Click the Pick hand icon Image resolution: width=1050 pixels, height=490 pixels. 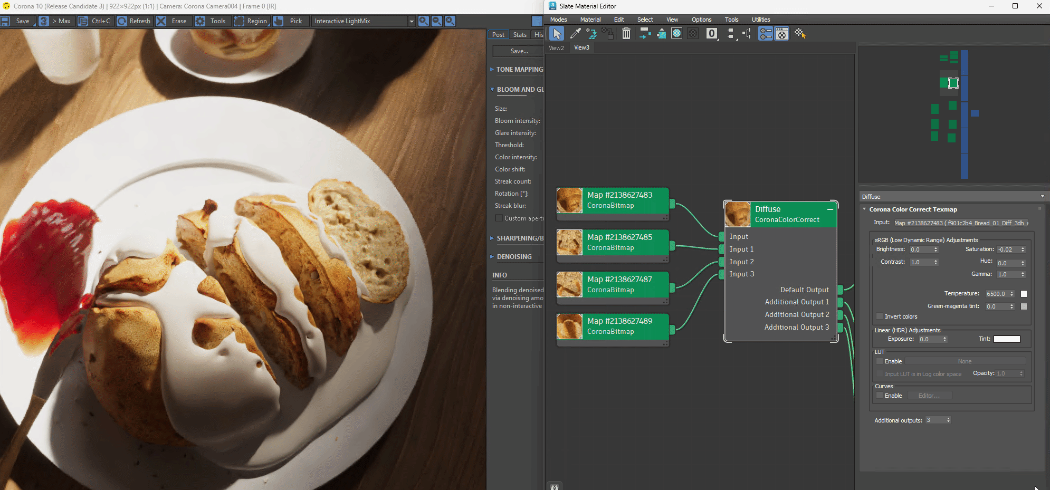point(279,21)
